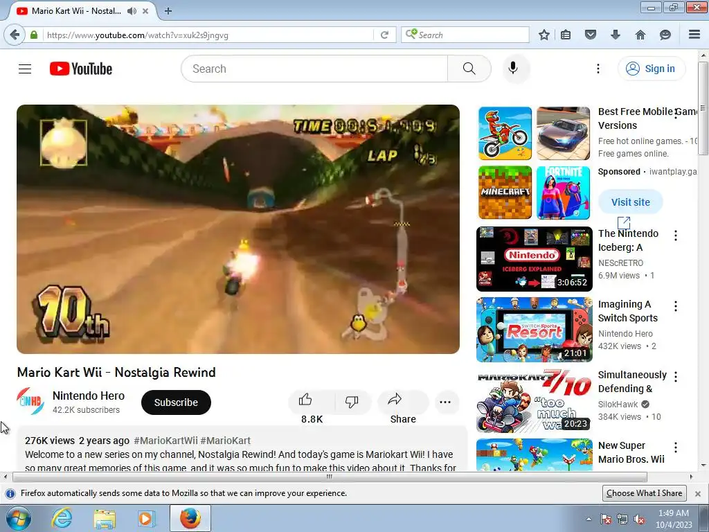This screenshot has width=709, height=532.
Task: Open the Nintendo Hero channel avatar
Action: 30,402
